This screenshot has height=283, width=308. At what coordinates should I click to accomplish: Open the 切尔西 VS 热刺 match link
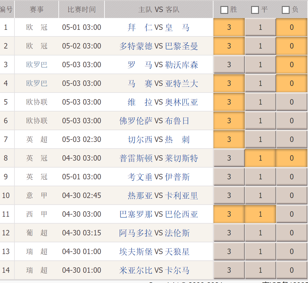coord(159,140)
